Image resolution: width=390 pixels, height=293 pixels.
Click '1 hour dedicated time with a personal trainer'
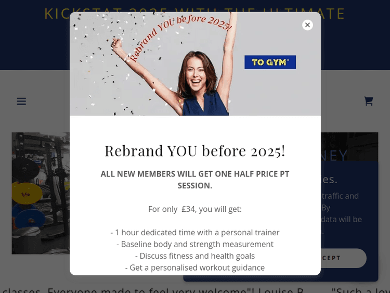pos(195,233)
